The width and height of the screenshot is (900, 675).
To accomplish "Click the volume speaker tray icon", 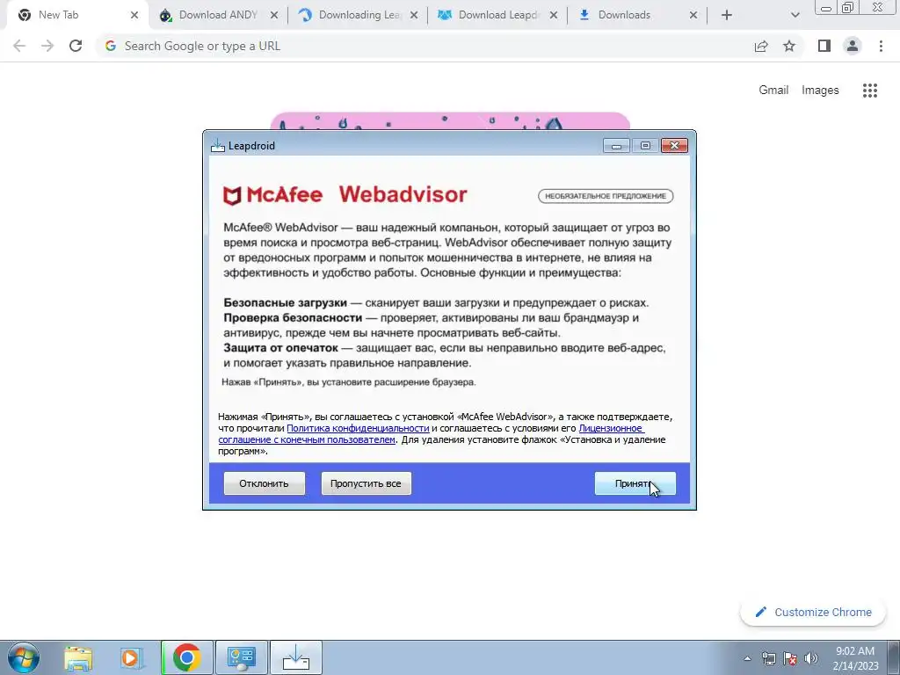I will [811, 659].
